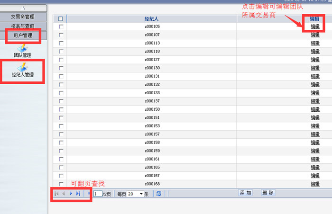This screenshot has width=332, height=214.
Task: Jump to the last page
Action: (78, 194)
